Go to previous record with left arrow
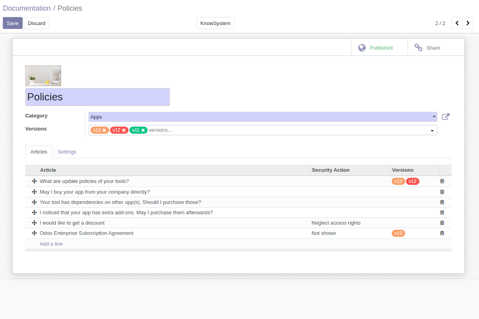Image resolution: width=479 pixels, height=319 pixels. [457, 23]
